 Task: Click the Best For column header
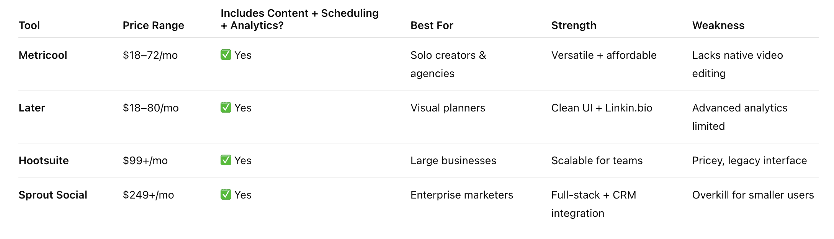(432, 25)
